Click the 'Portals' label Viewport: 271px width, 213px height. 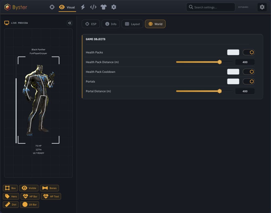(x=90, y=81)
